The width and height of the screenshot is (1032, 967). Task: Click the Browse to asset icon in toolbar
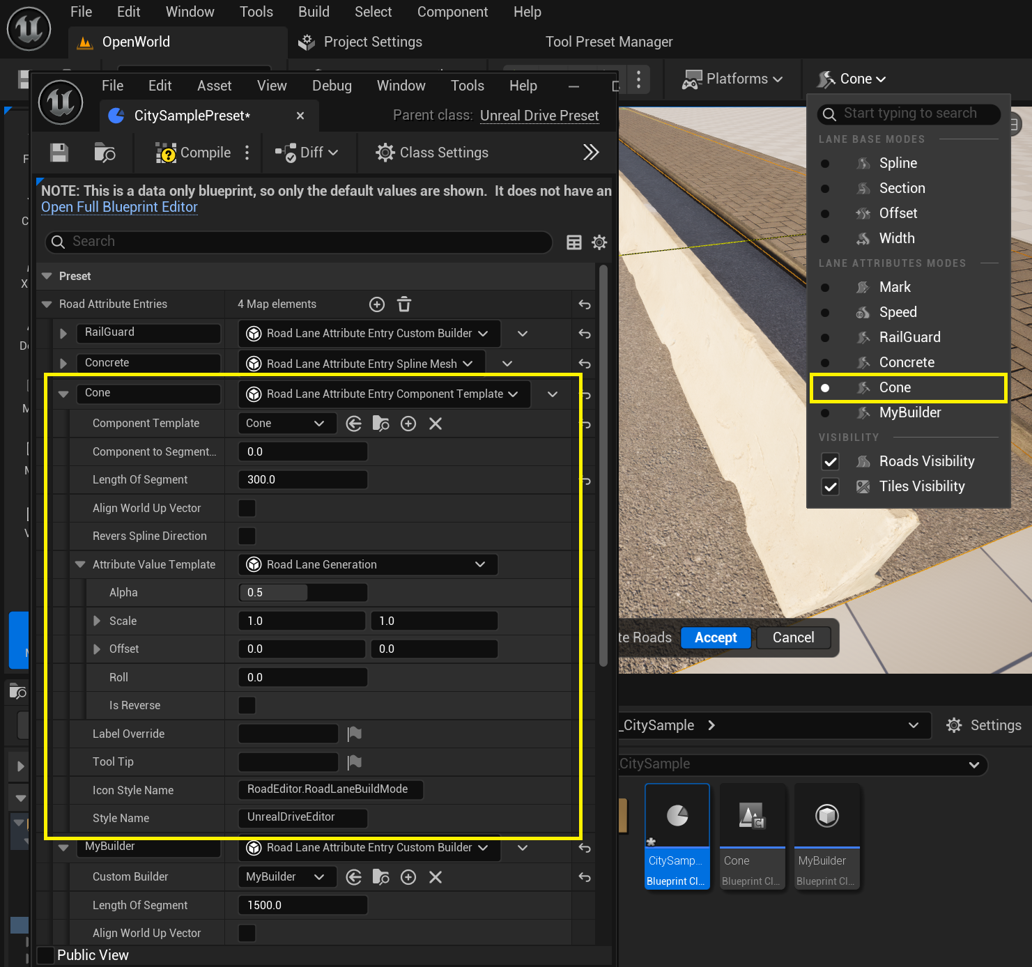pyautogui.click(x=105, y=153)
